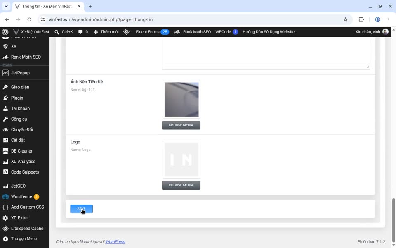The height and width of the screenshot is (248, 396).
Task: Open a new browser tab
Action: [90, 6]
